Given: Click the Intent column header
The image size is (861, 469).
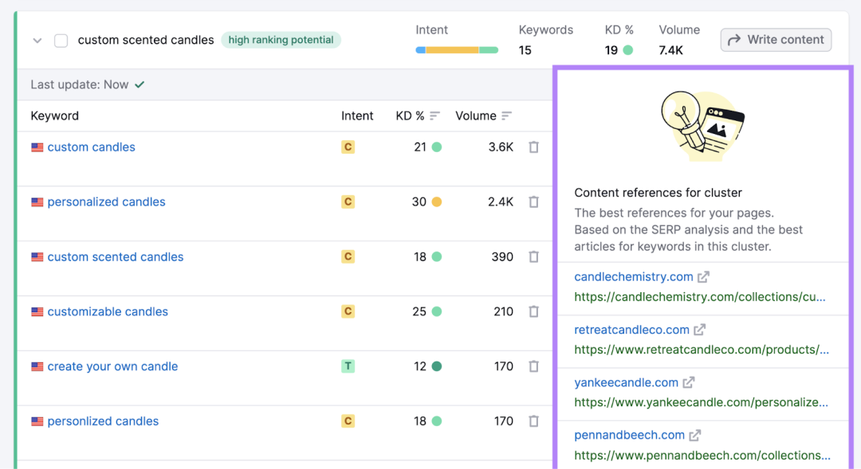Looking at the screenshot, I should (x=357, y=115).
